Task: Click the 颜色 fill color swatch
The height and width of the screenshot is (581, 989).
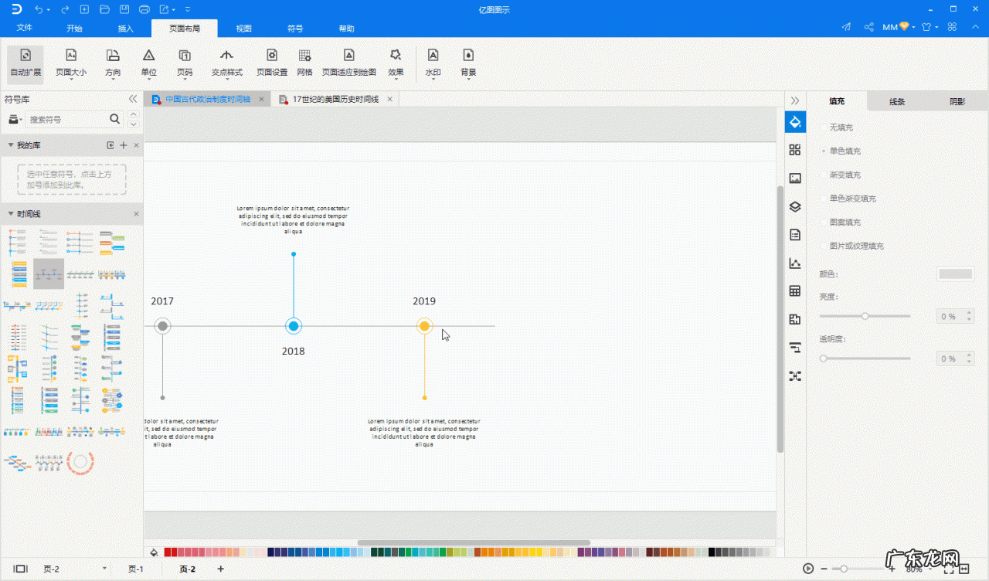Action: [x=955, y=274]
